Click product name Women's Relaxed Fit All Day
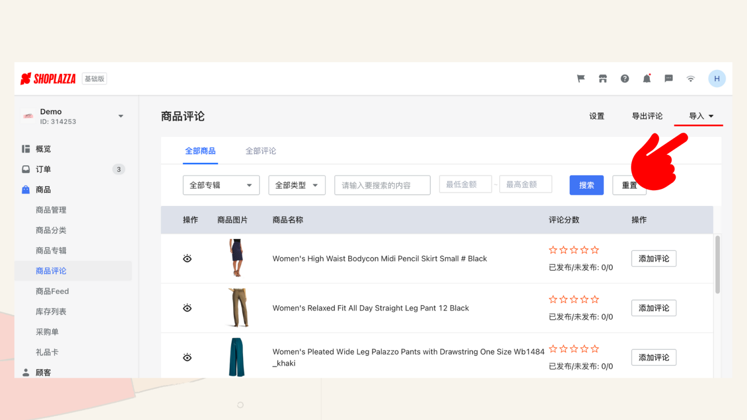This screenshot has height=420, width=747. [371, 308]
